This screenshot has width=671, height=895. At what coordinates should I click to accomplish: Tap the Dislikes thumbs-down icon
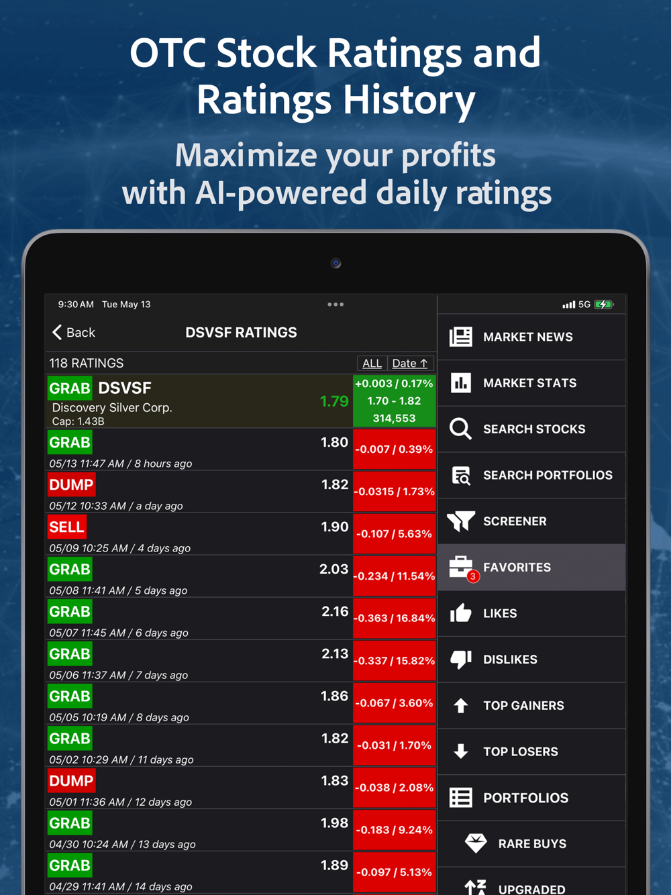pyautogui.click(x=461, y=660)
